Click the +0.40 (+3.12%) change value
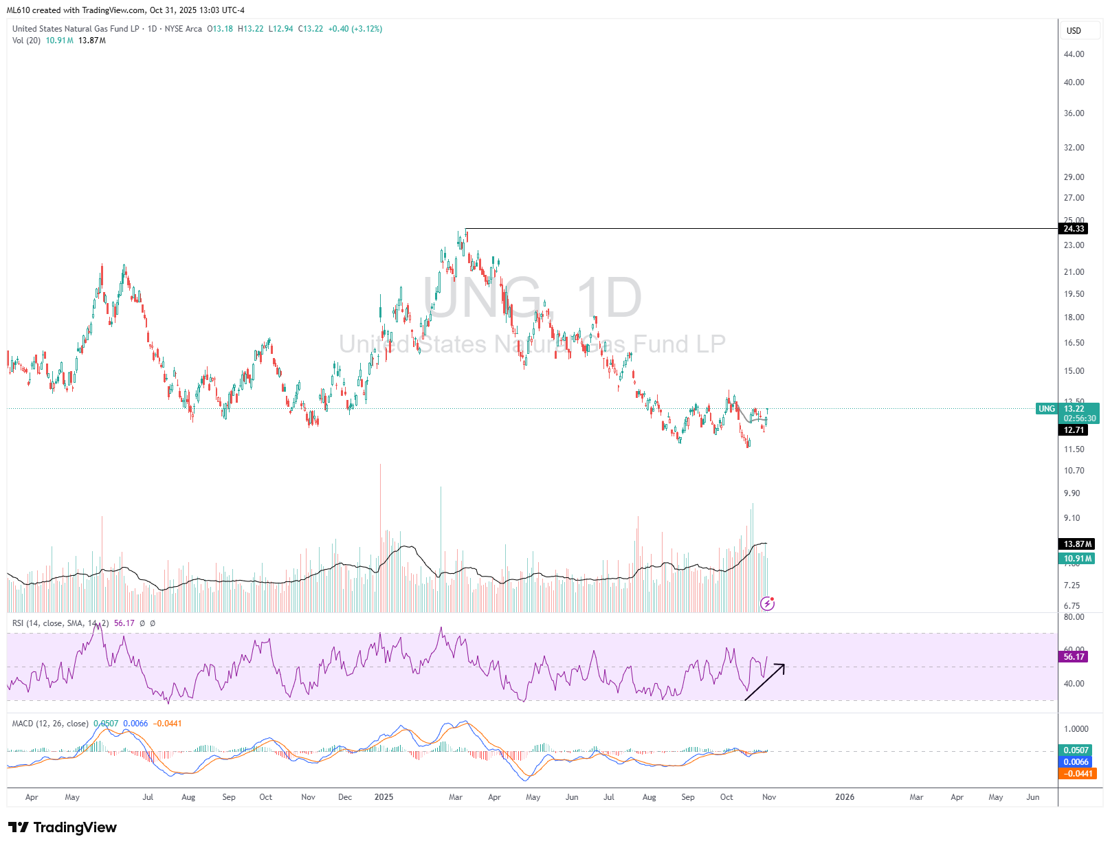Screen dimensions: 1110x848 (x=355, y=29)
